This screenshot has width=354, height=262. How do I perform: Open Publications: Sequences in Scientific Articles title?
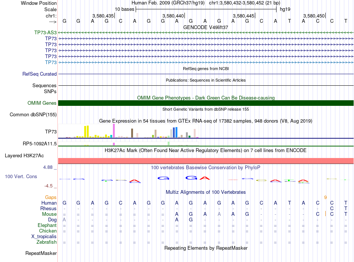[206, 80]
